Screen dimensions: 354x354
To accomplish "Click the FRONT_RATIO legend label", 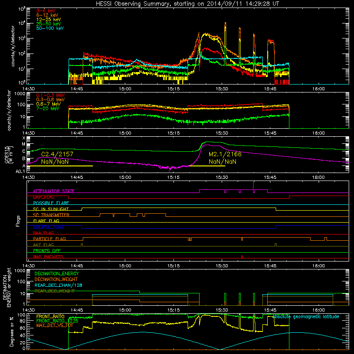I will pos(50,316).
